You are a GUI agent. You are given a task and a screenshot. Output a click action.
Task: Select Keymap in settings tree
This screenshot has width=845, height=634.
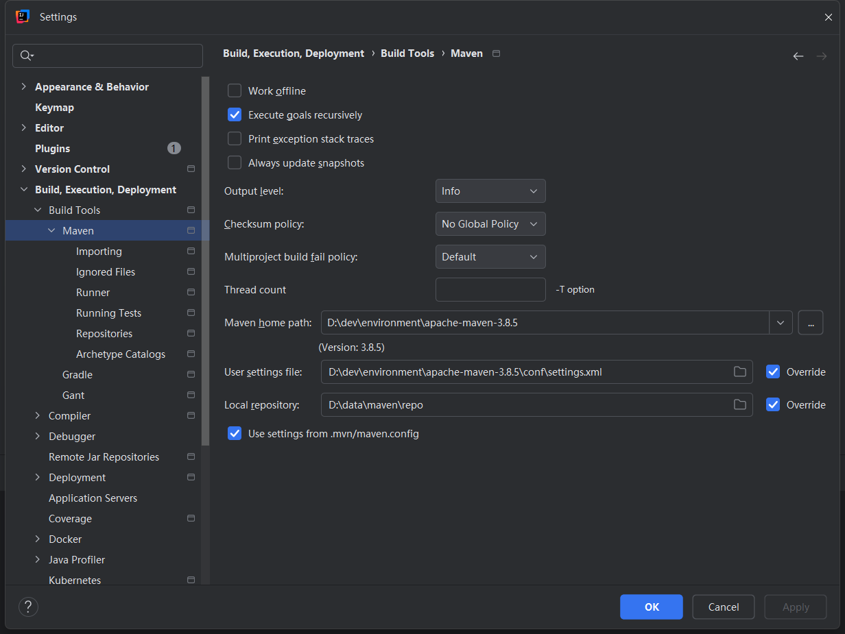pos(54,108)
